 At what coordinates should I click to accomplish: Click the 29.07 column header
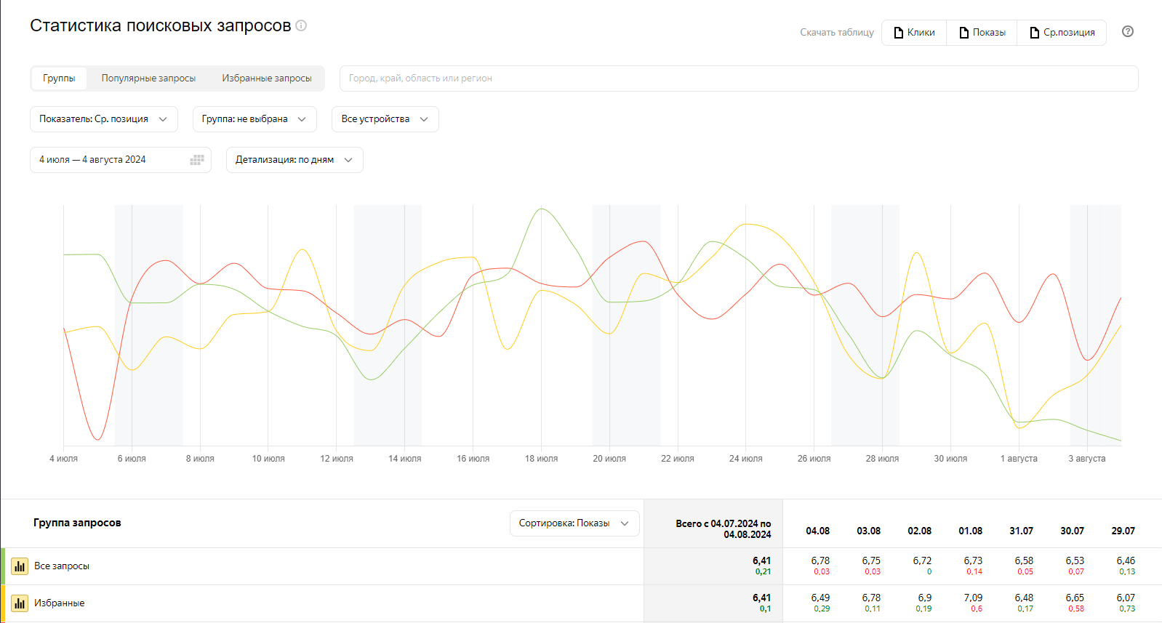click(1123, 531)
